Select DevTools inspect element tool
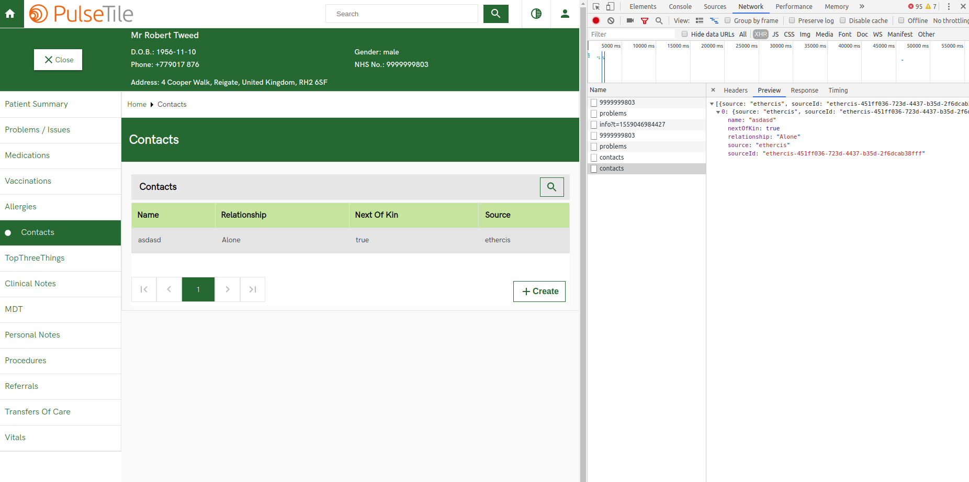 596,6
